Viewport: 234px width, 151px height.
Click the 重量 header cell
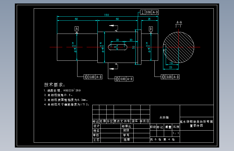(x=168, y=127)
